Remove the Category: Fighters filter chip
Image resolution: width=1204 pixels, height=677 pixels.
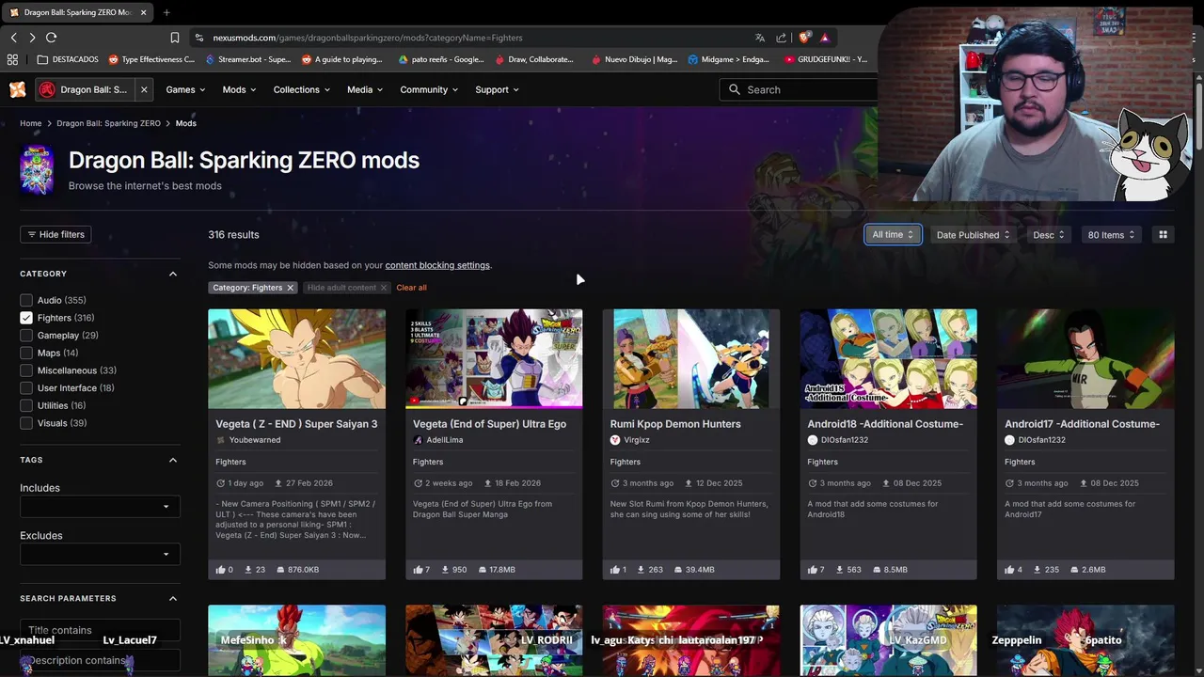290,288
